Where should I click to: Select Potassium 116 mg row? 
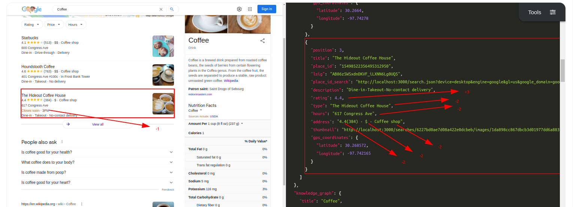pyautogui.click(x=228, y=189)
